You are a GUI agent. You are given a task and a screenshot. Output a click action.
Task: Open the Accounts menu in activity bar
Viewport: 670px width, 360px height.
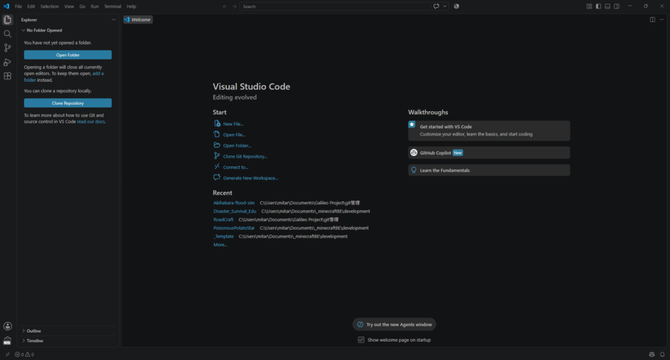click(x=7, y=326)
